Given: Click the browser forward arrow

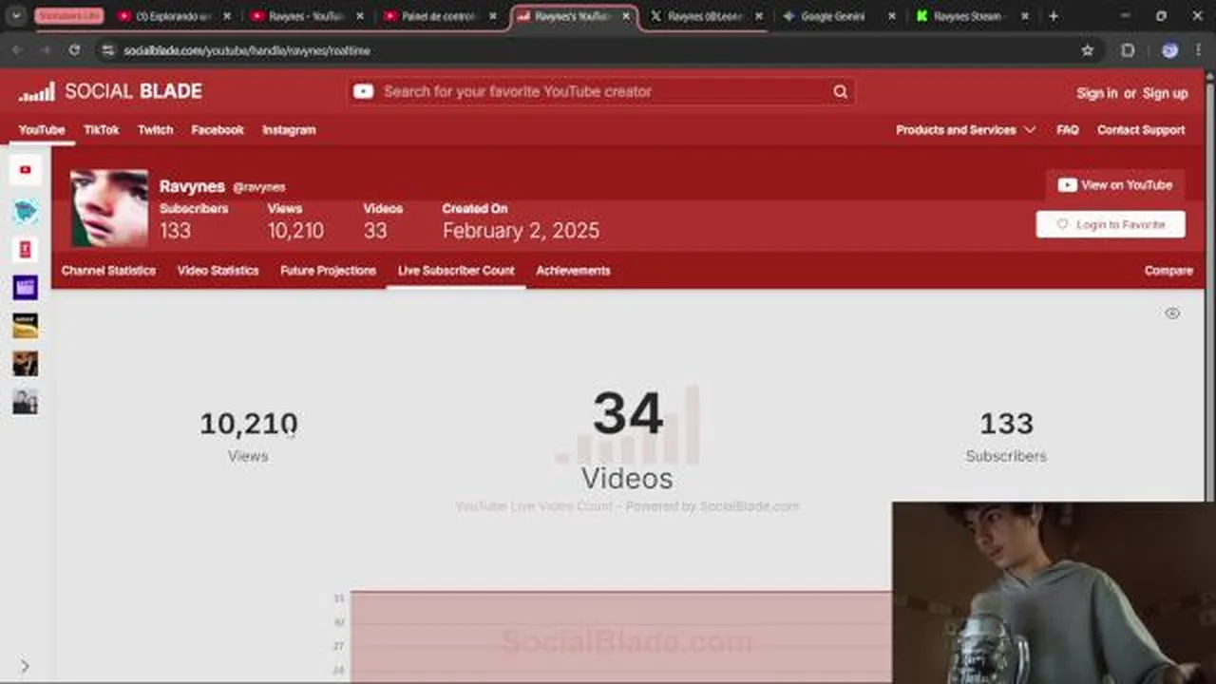Looking at the screenshot, I should pyautogui.click(x=46, y=50).
